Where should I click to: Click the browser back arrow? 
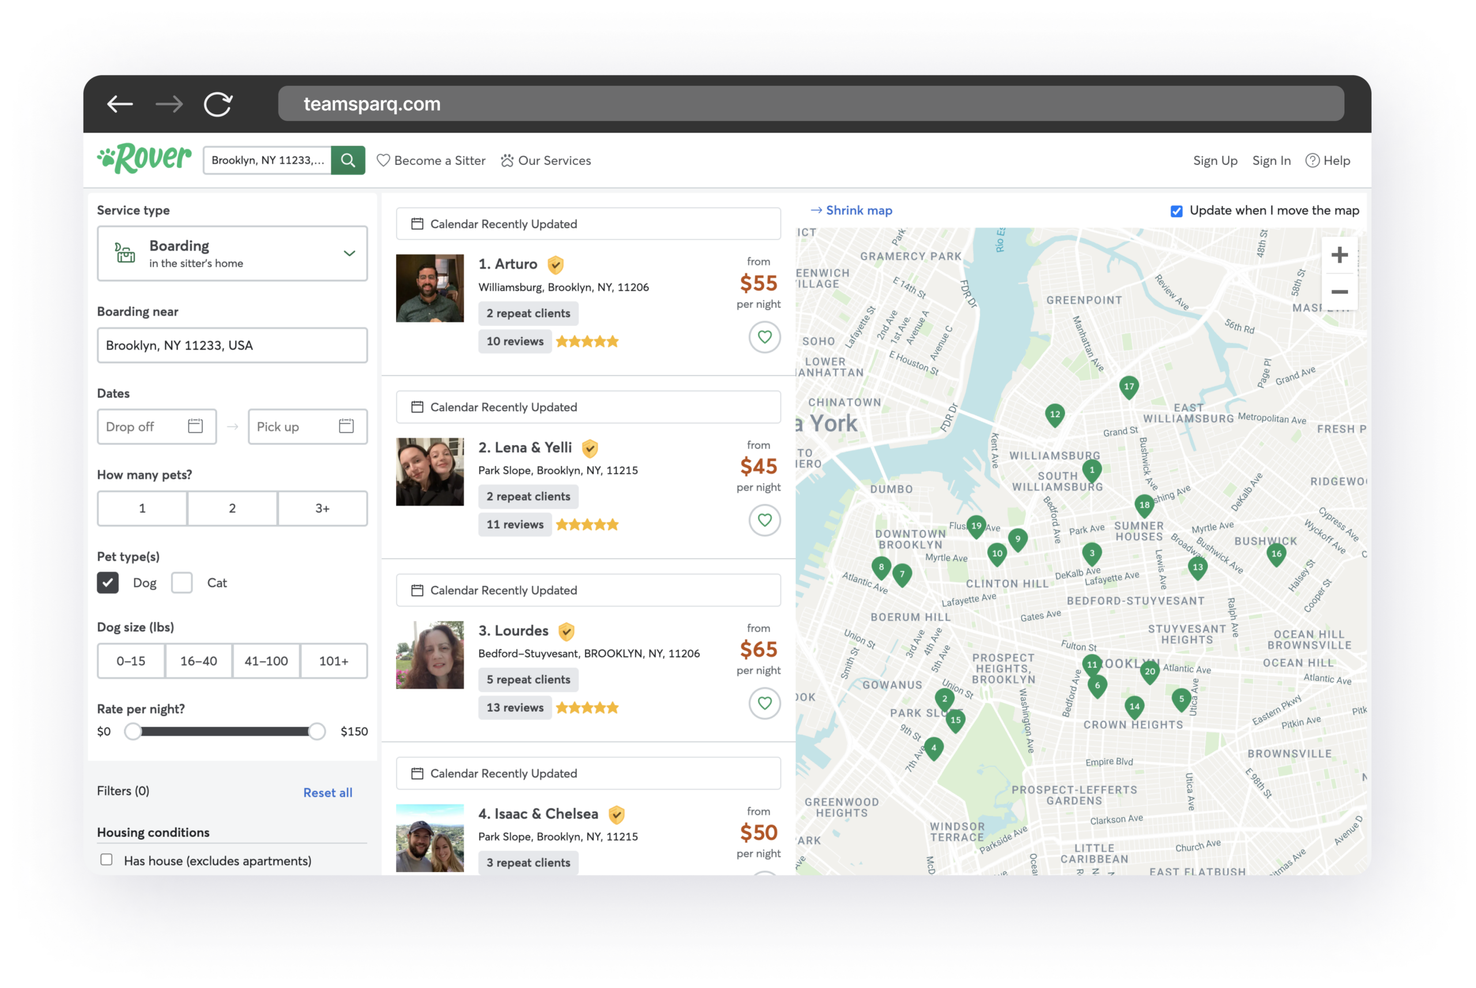click(x=120, y=104)
